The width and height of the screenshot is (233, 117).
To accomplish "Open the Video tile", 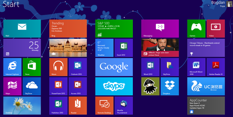I will coord(216,29).
